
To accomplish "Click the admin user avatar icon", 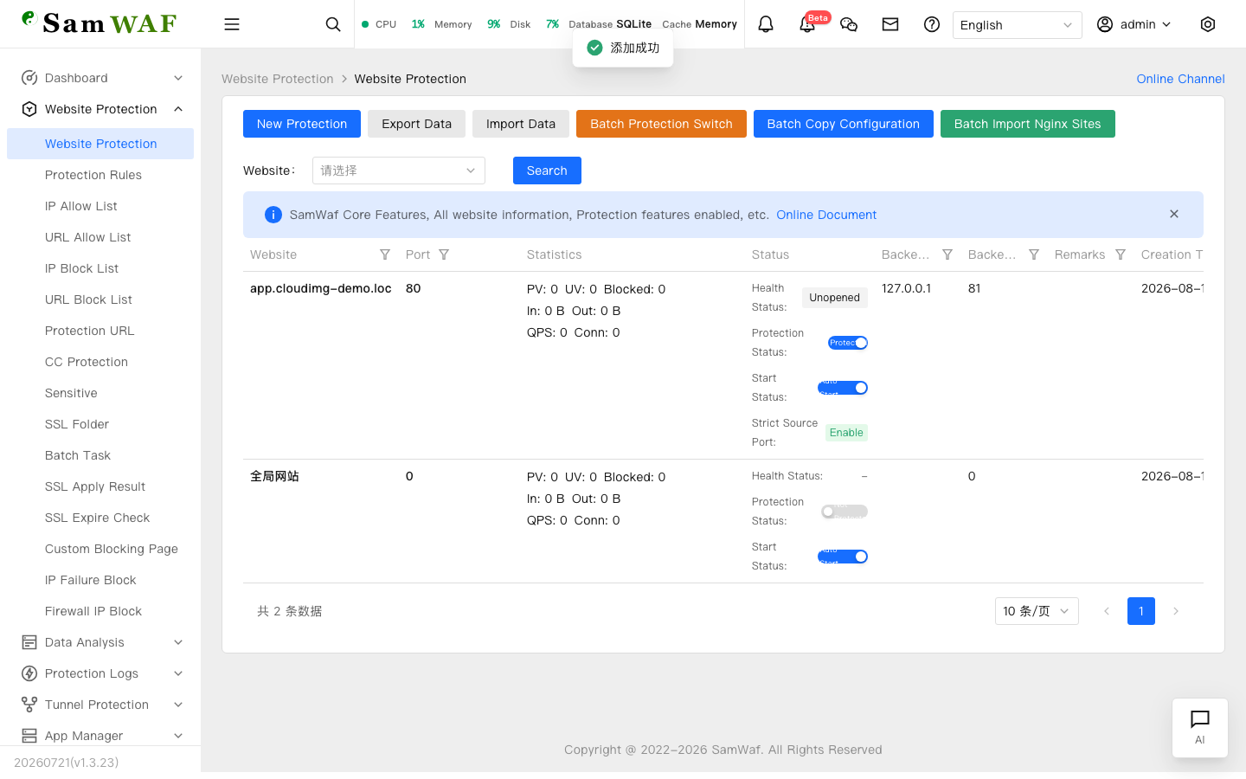I will (x=1105, y=24).
